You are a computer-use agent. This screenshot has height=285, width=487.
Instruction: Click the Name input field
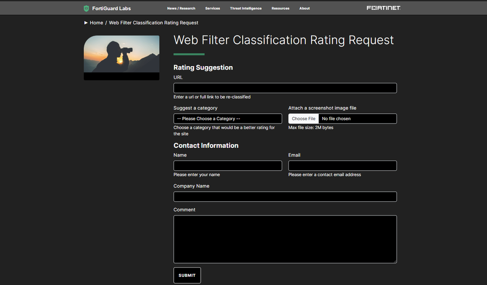pyautogui.click(x=228, y=166)
